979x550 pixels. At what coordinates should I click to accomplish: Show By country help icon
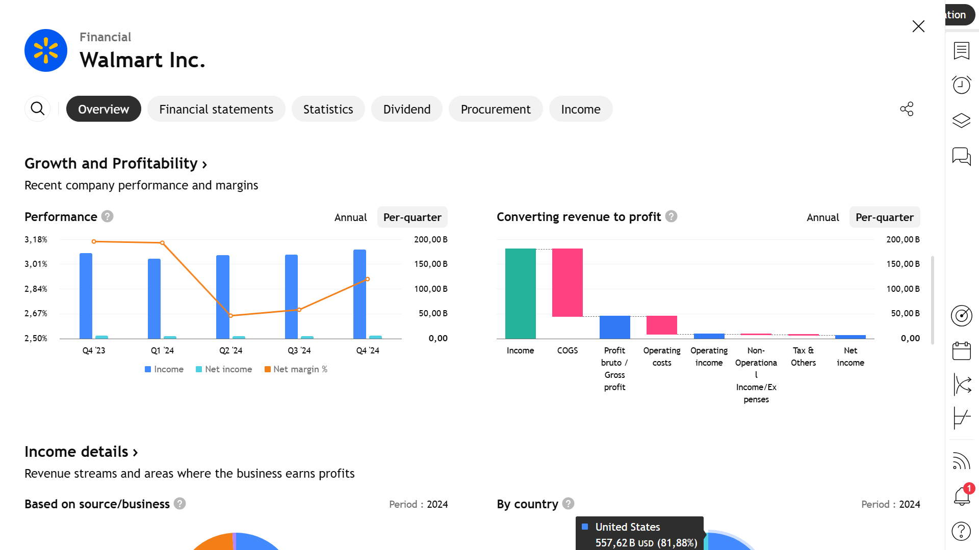click(x=568, y=504)
